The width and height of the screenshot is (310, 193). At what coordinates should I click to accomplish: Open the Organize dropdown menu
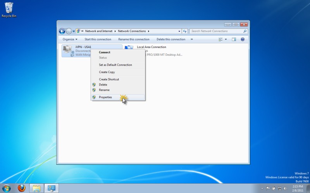(70, 39)
